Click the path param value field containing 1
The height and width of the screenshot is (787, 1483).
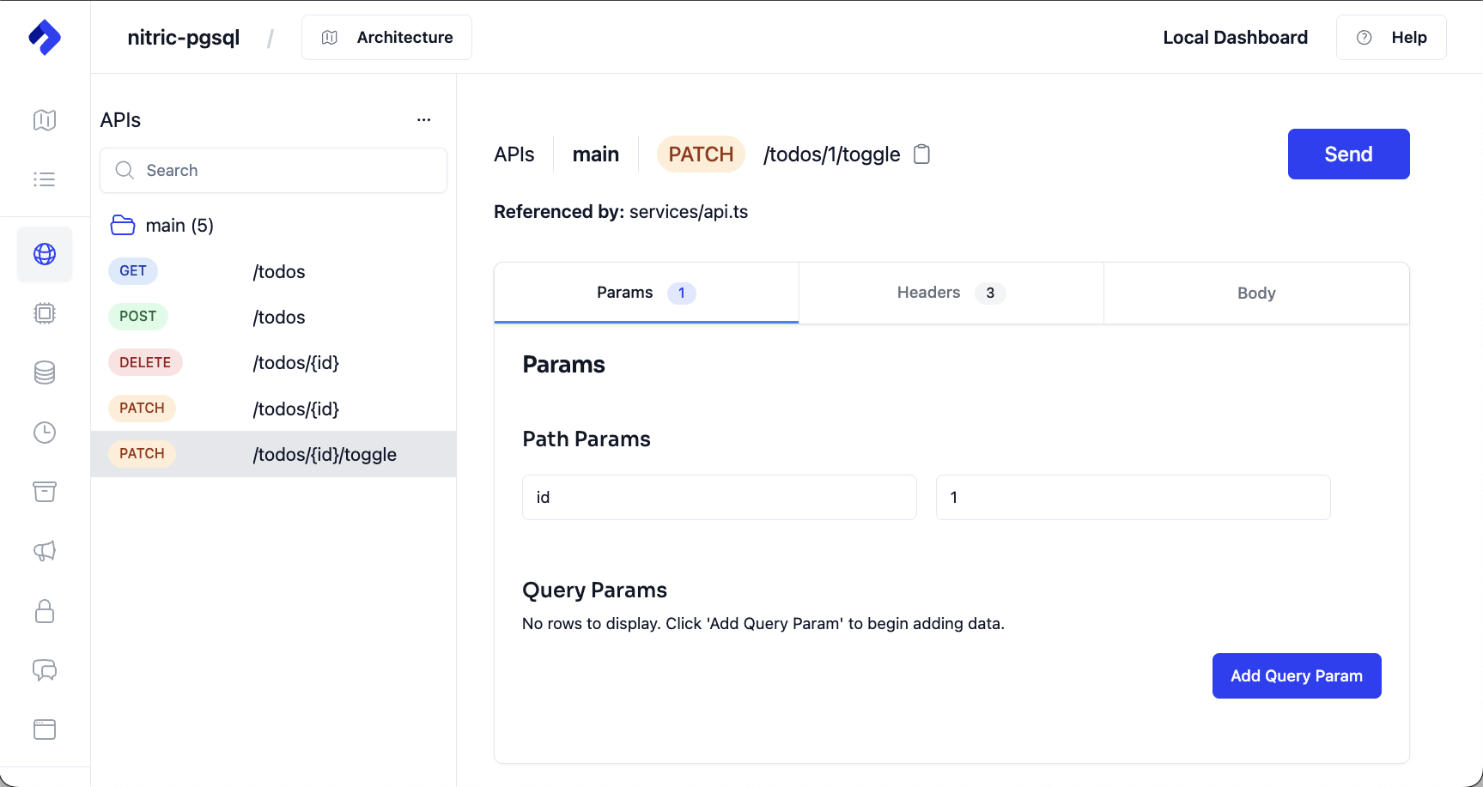1134,497
